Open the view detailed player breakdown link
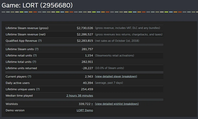 (116, 77)
